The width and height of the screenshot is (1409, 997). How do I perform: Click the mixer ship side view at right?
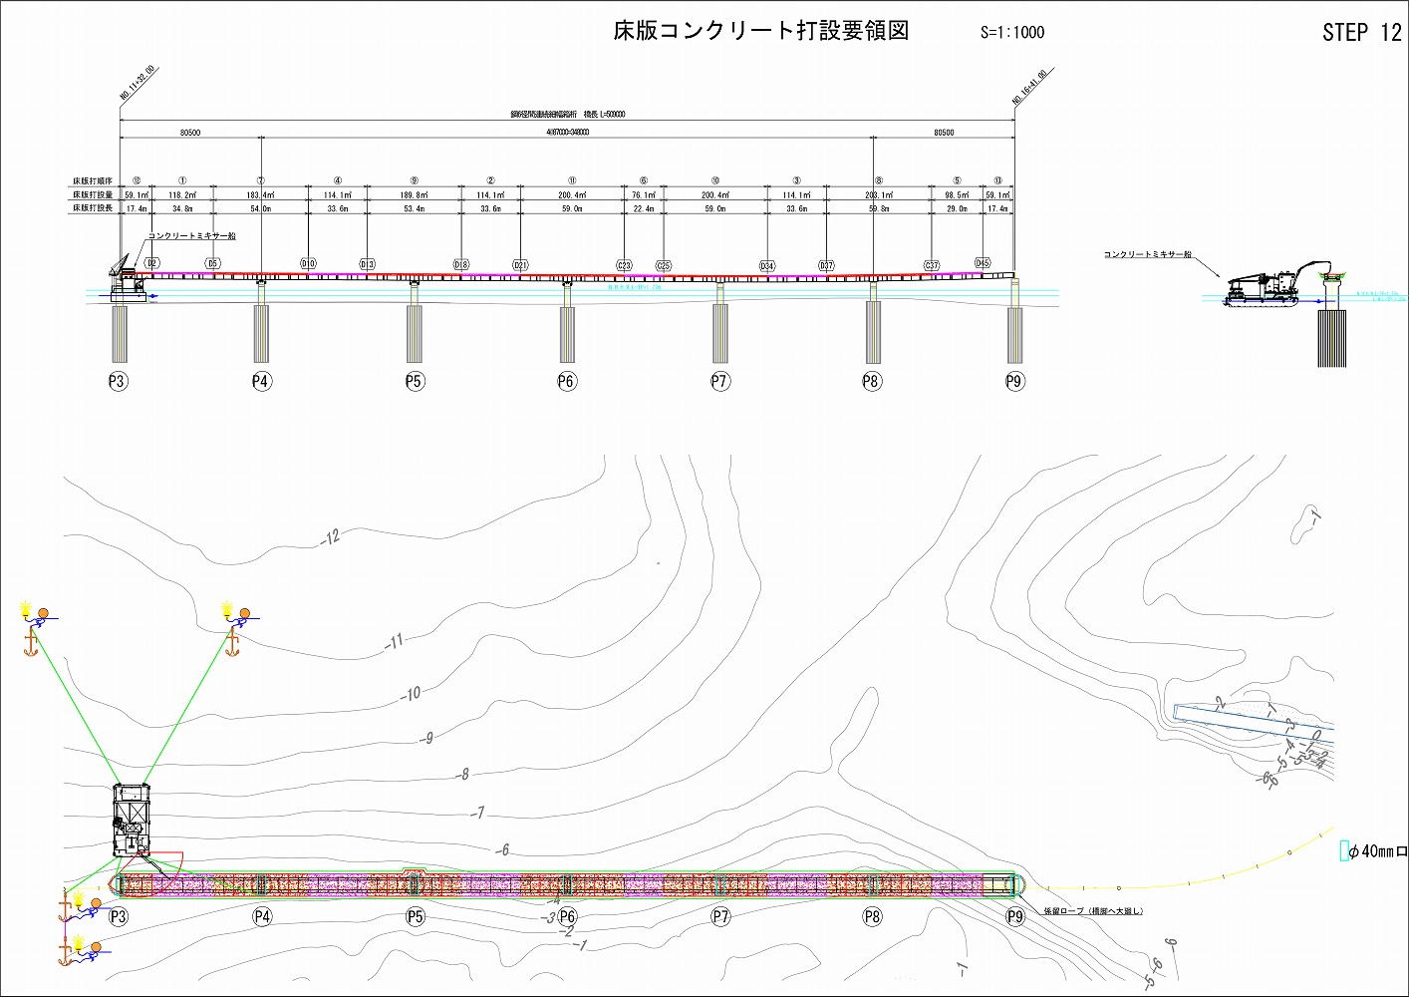point(1266,288)
